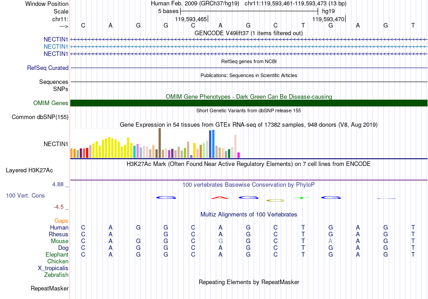The width and height of the screenshot is (428, 299).
Task: Click the yellow C conservation logo letter
Action: [x=275, y=200]
